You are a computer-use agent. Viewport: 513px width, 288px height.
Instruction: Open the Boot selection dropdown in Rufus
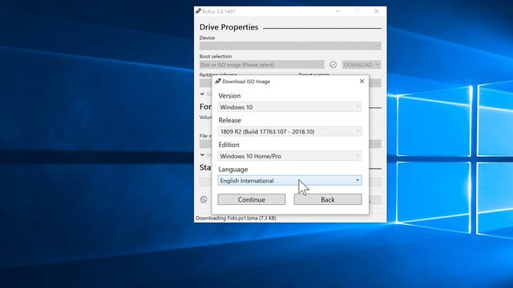[262, 65]
